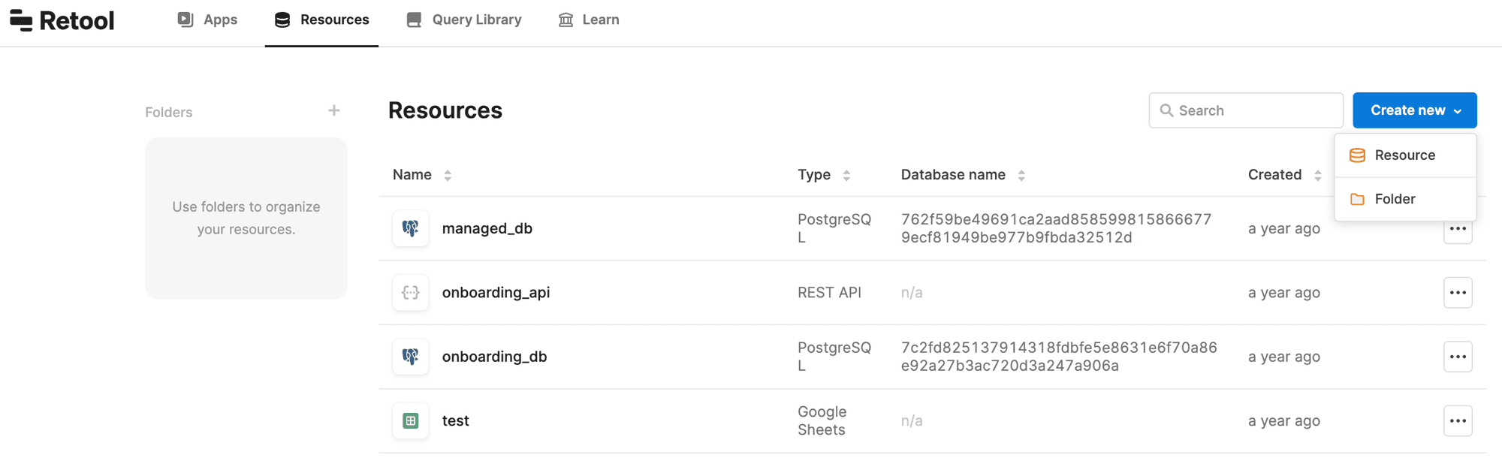Click 'a year ago' in test row
Screen dimensions: 1502x476
pos(1284,421)
